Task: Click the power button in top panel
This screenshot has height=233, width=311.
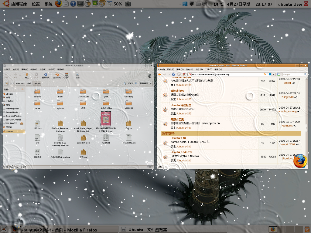Action: click(306, 4)
